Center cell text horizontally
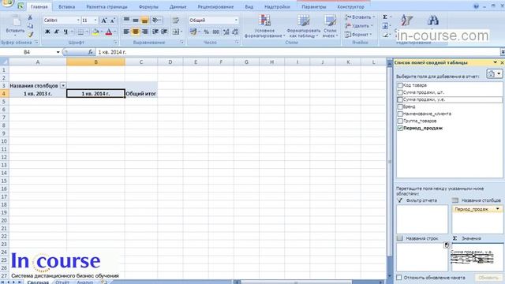This screenshot has height=284, width=505. point(136,32)
